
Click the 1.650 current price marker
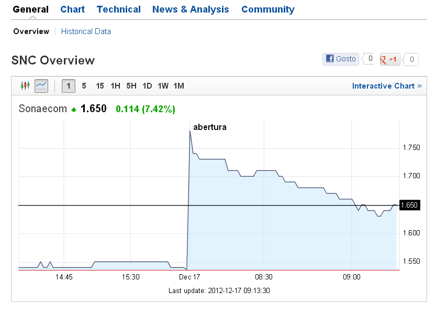[x=410, y=205]
